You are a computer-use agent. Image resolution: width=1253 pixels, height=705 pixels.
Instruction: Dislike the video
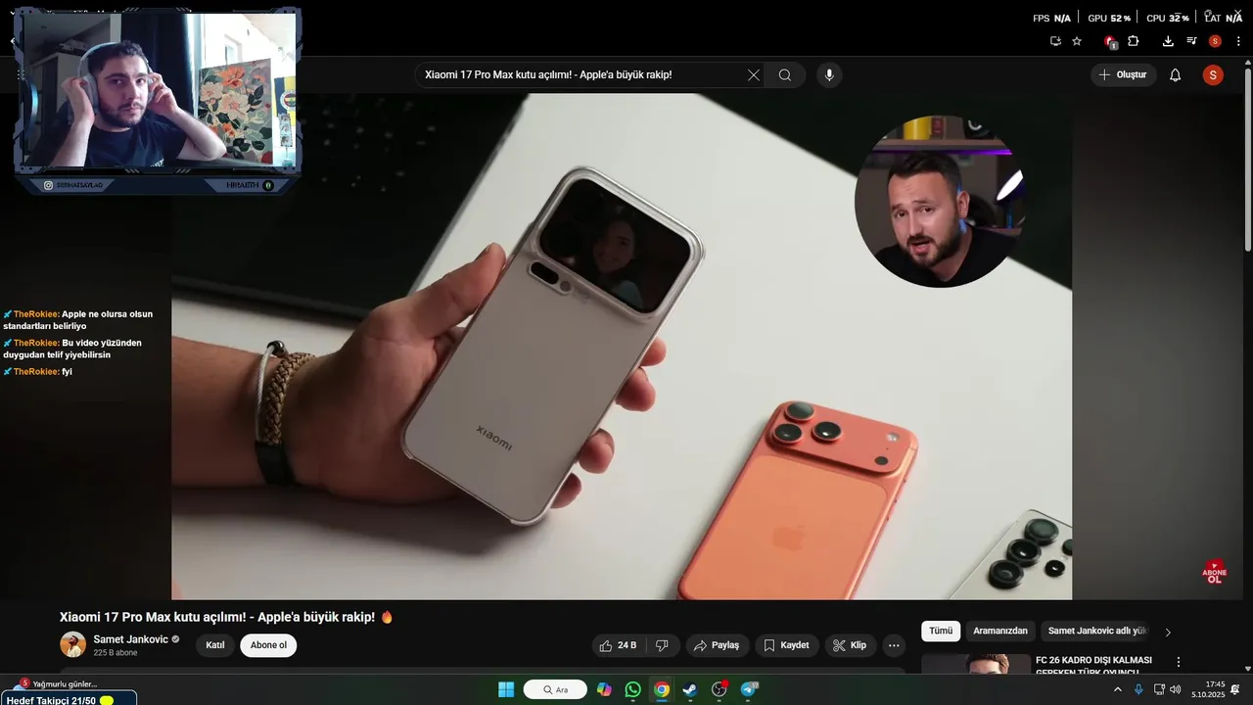662,645
